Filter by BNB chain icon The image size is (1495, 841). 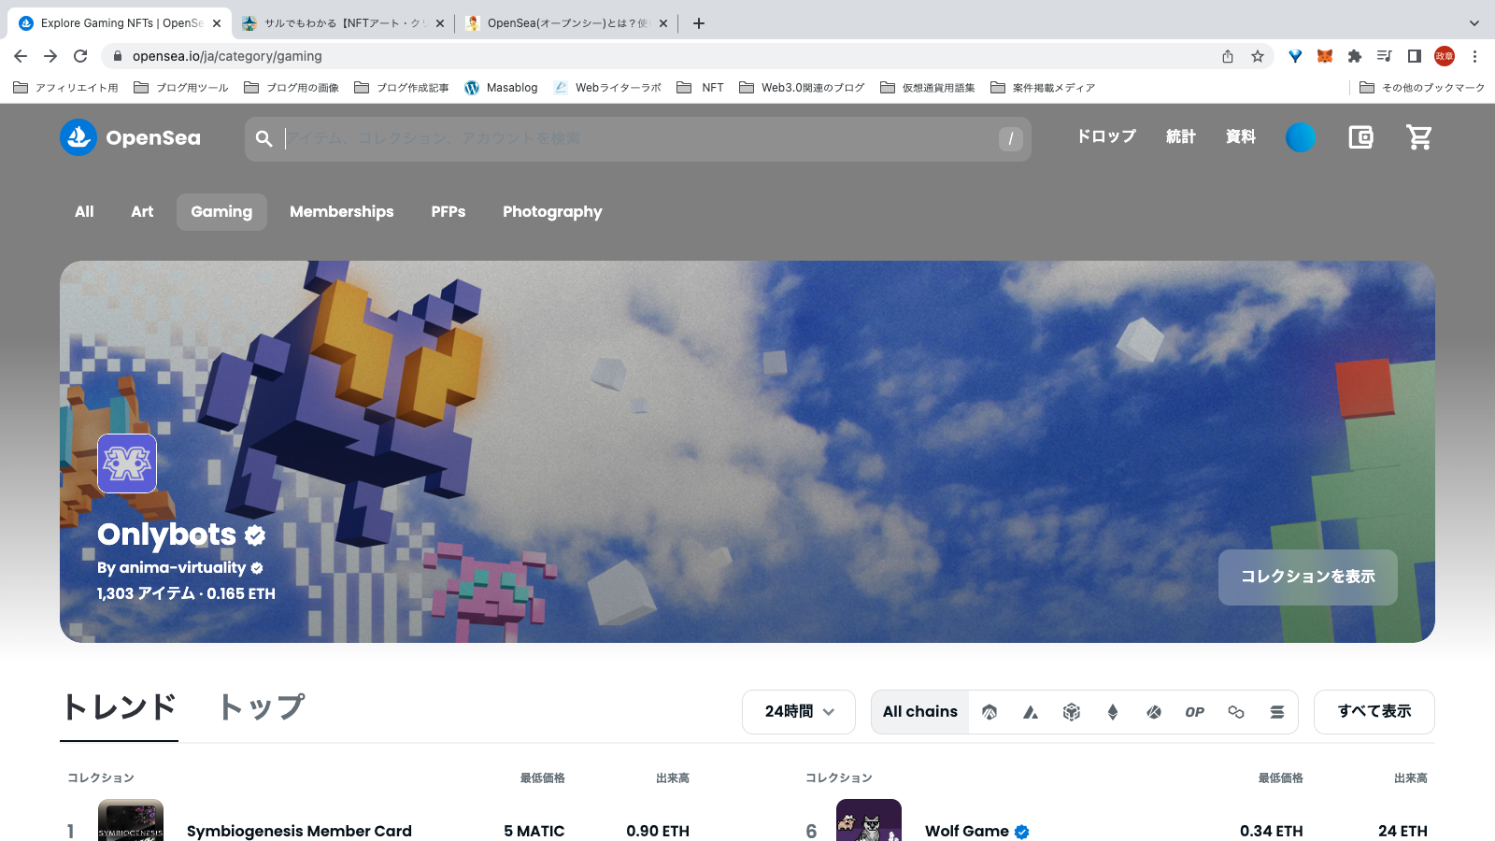click(x=1071, y=712)
